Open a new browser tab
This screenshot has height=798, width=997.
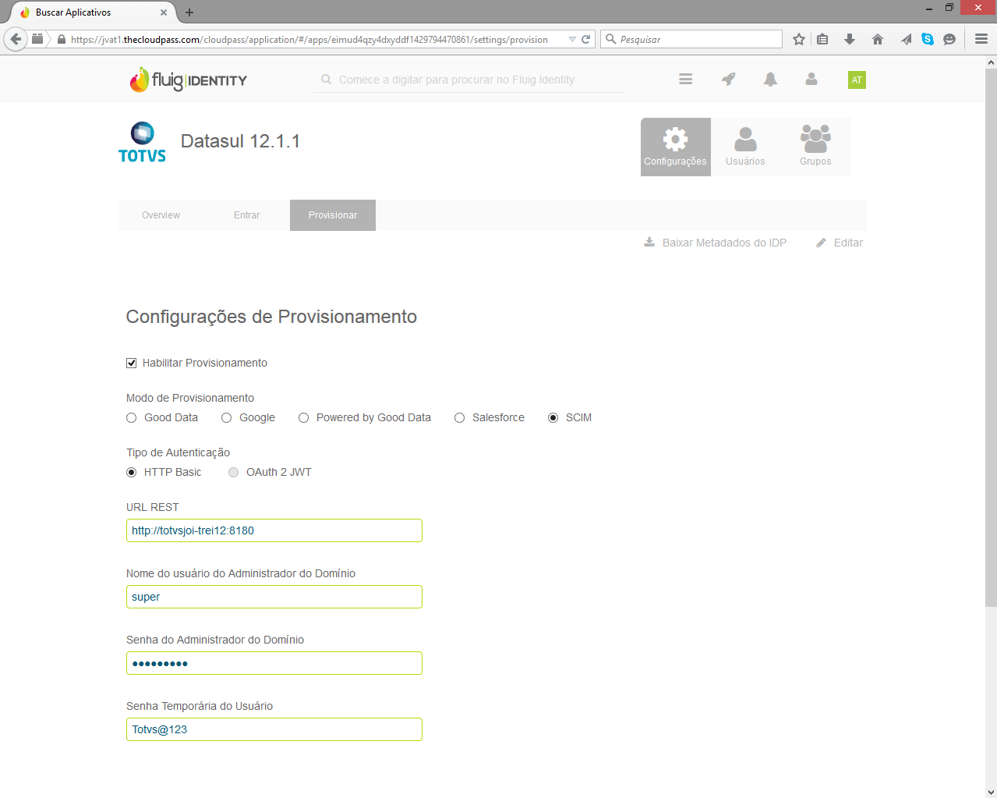coord(189,12)
